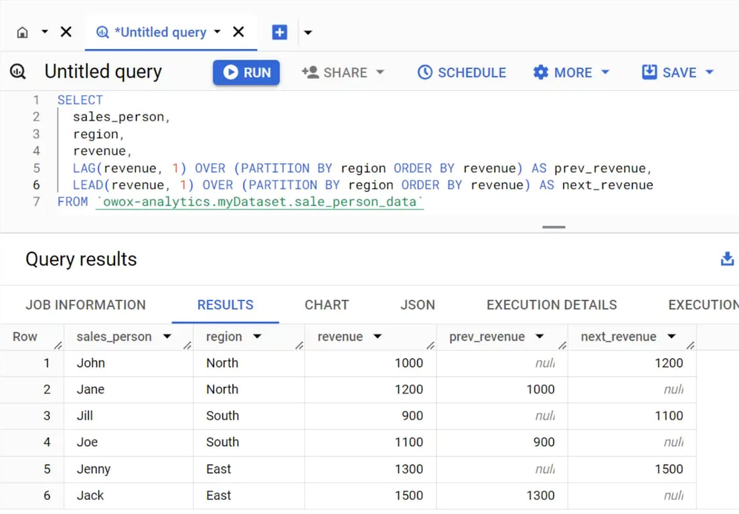Image resolution: width=739 pixels, height=514 pixels.
Task: Open the dropdown next to new tab button
Action: tap(308, 33)
